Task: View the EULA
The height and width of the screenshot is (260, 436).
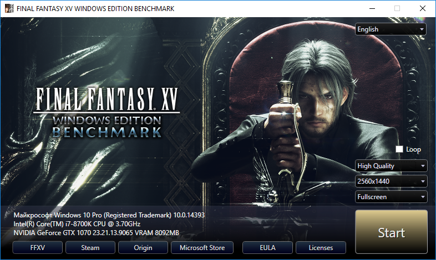Action: (267, 247)
